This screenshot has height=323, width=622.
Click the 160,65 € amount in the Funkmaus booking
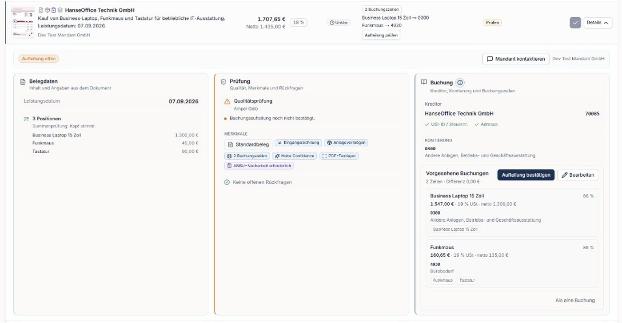tap(440, 255)
